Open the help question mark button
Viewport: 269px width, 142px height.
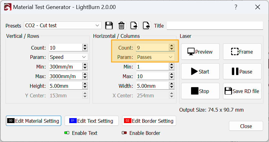click(x=236, y=7)
